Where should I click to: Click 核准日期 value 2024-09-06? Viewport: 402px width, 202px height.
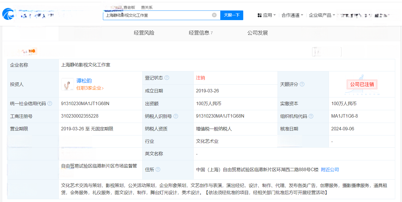[x=342, y=129]
